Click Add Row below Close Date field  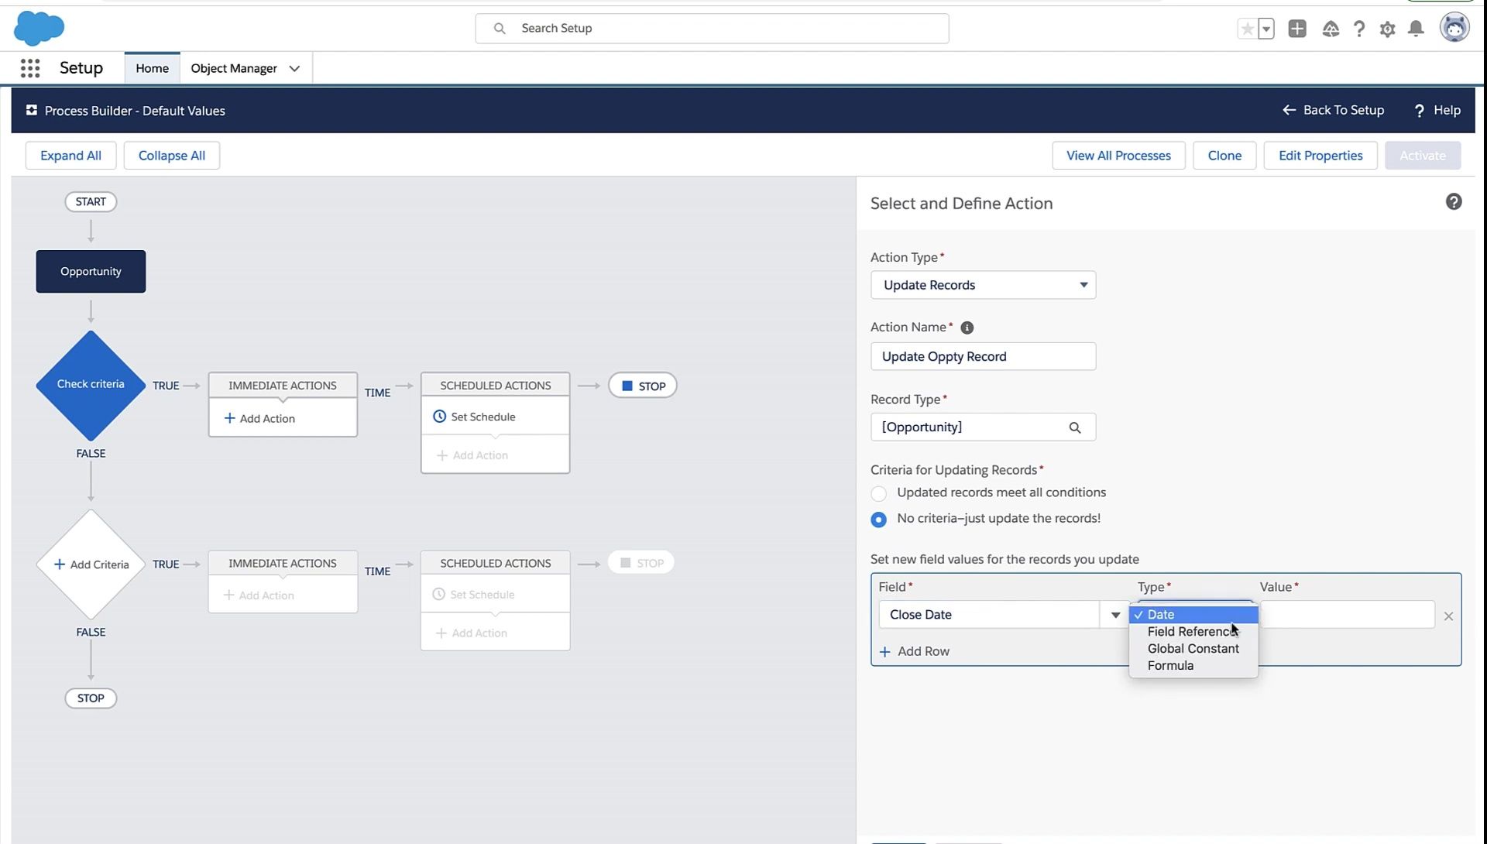click(915, 651)
